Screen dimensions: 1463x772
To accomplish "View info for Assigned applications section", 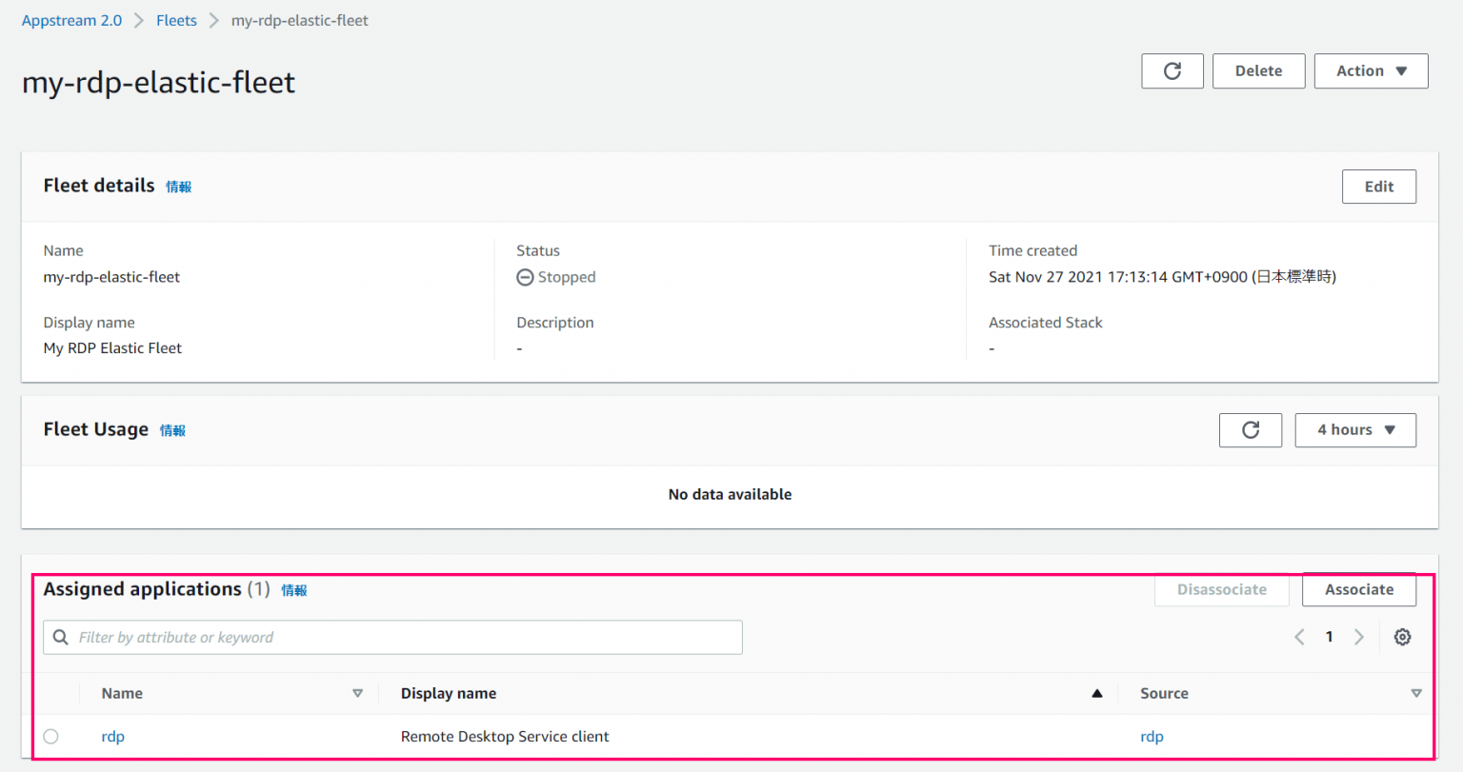I will point(294,589).
